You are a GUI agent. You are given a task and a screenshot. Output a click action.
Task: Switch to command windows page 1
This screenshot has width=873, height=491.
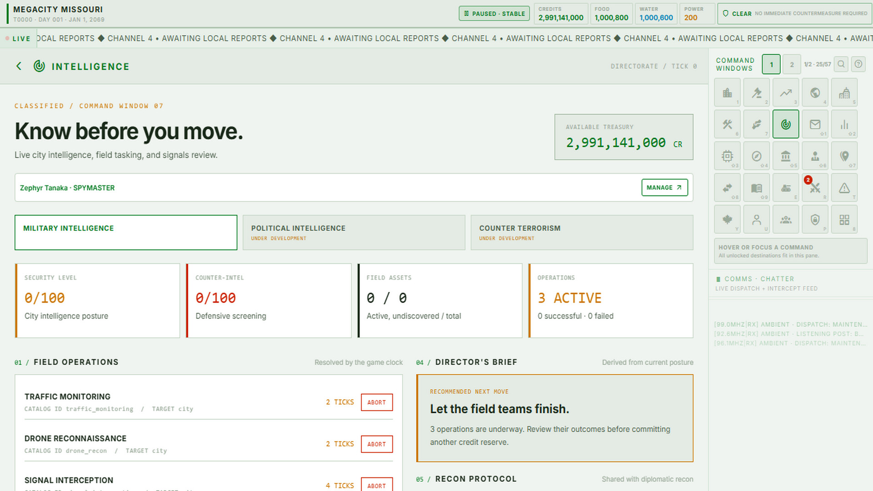[771, 65]
